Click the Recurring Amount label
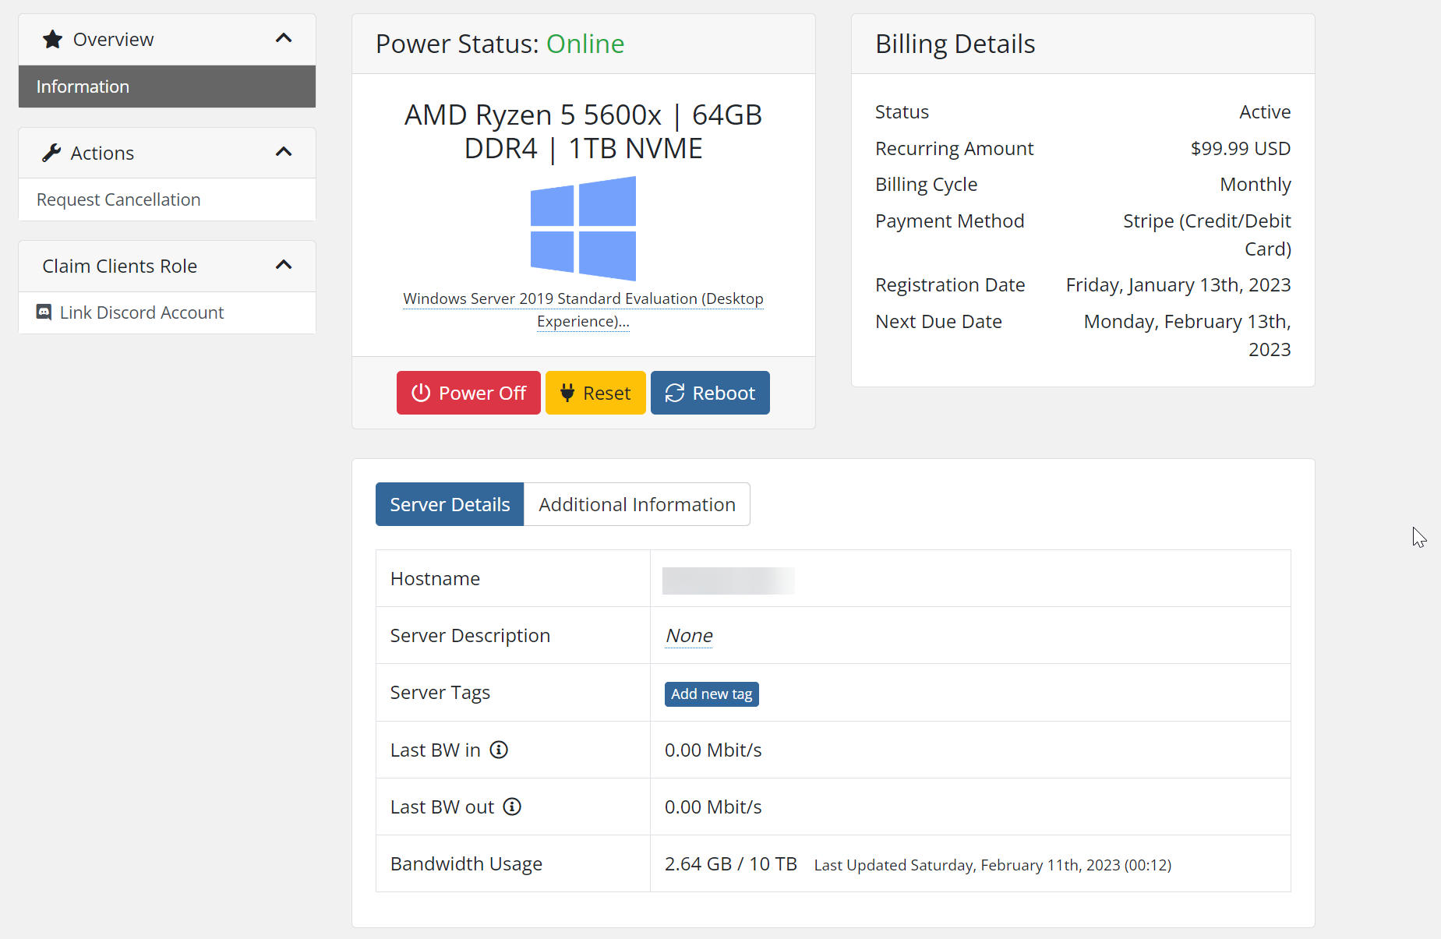The height and width of the screenshot is (939, 1441). point(954,148)
